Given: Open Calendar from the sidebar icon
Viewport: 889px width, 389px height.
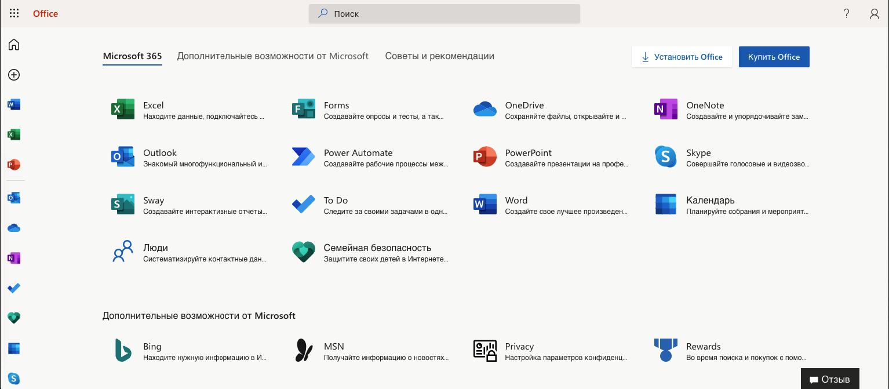Looking at the screenshot, I should [14, 348].
